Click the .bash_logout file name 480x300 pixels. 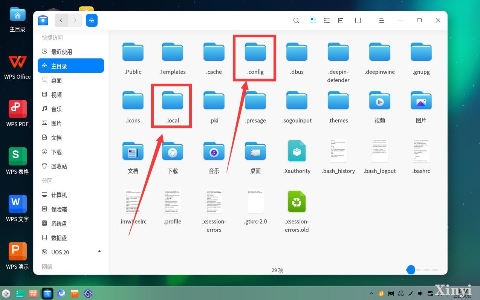[x=380, y=171]
